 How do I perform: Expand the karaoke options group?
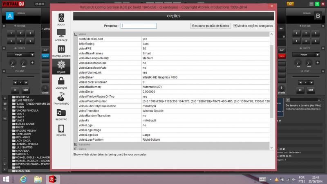[x=76, y=144]
